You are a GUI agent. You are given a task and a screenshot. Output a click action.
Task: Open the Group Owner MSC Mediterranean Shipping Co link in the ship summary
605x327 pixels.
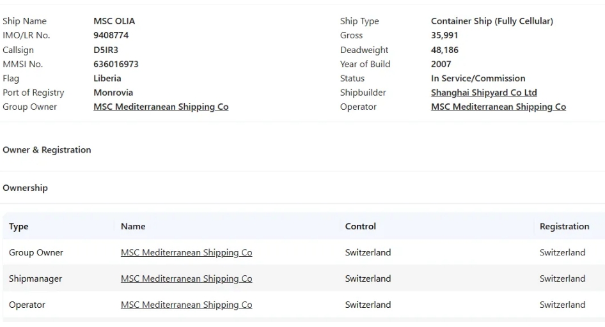pyautogui.click(x=161, y=107)
